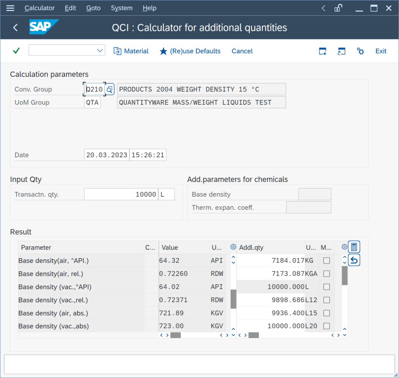Select the 7184.017 KG quantity cell
Viewport: 399px width, 378px height.
pyautogui.click(x=271, y=260)
